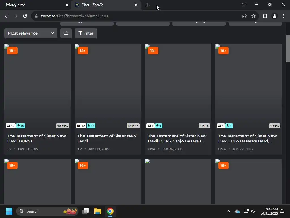Click 18+ badge on BURST Tojo Basara's OVA
Viewport: 290px width, 218px height.
pyautogui.click(x=153, y=51)
